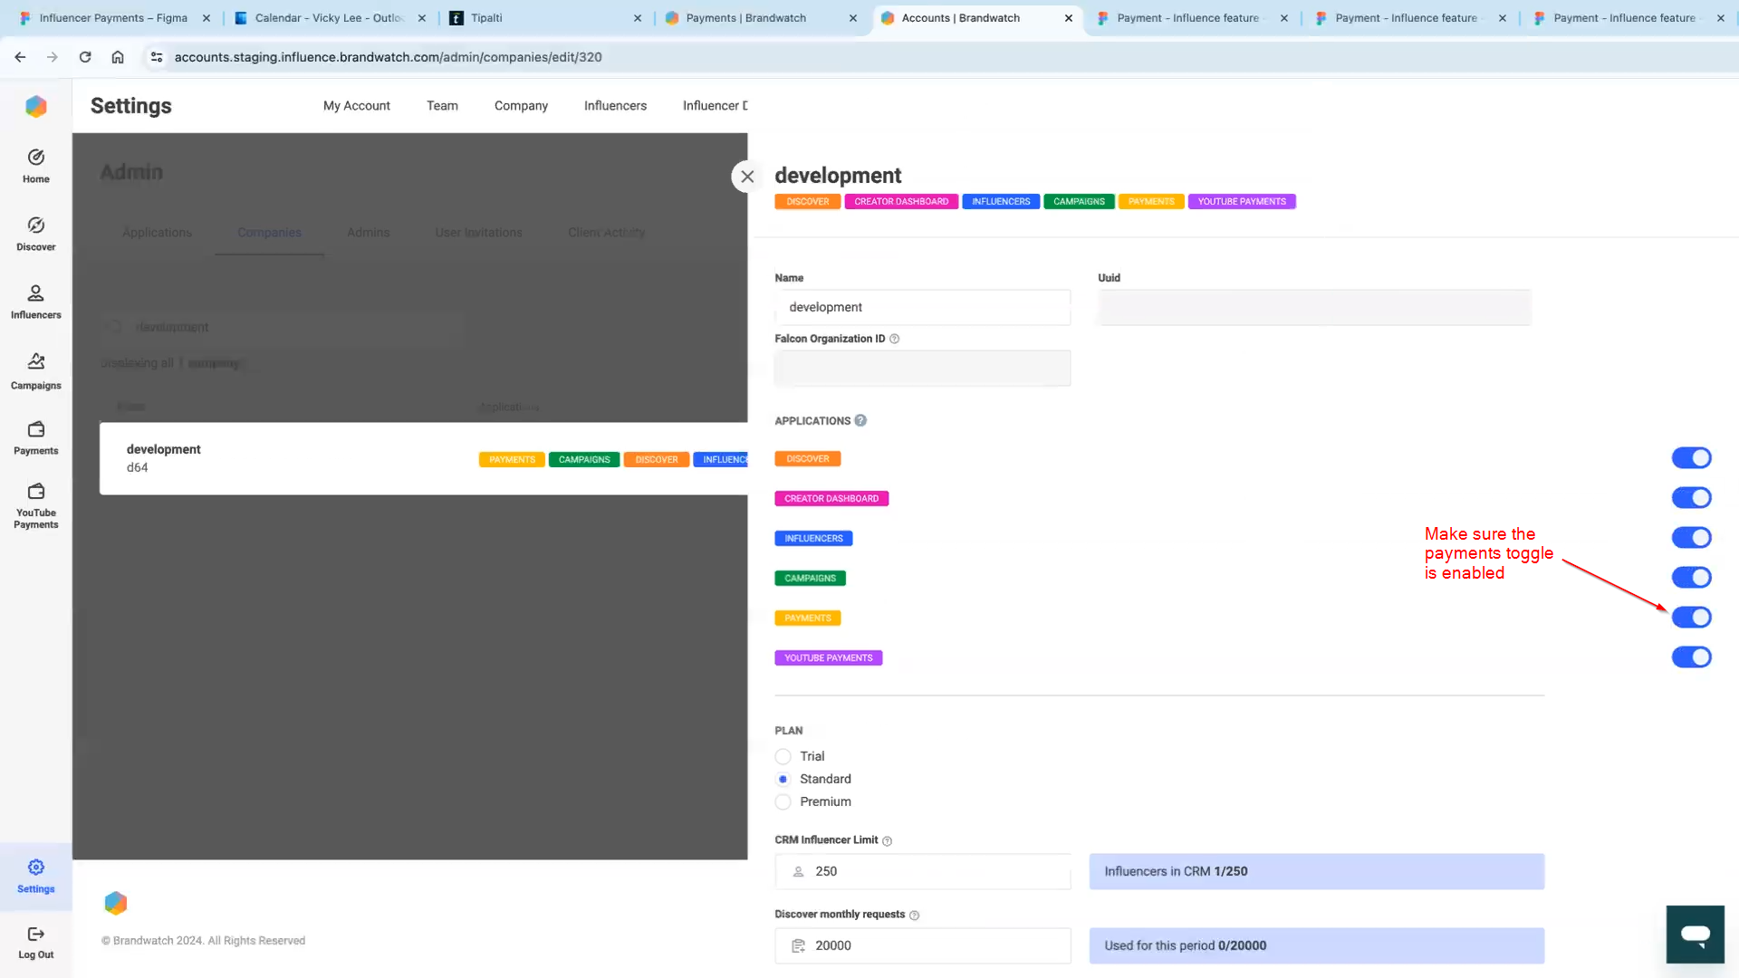Viewport: 1739px width, 978px height.
Task: Toggle the YouTube Payments application switch
Action: pyautogui.click(x=1691, y=657)
